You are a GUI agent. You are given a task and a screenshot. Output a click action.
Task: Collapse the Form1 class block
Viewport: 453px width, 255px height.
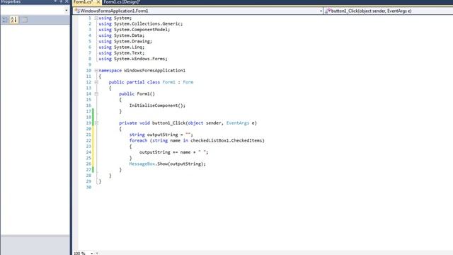pos(96,82)
